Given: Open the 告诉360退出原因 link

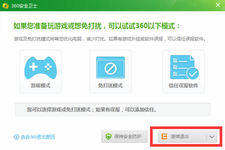Looking at the screenshot, I should pyautogui.click(x=38, y=137).
